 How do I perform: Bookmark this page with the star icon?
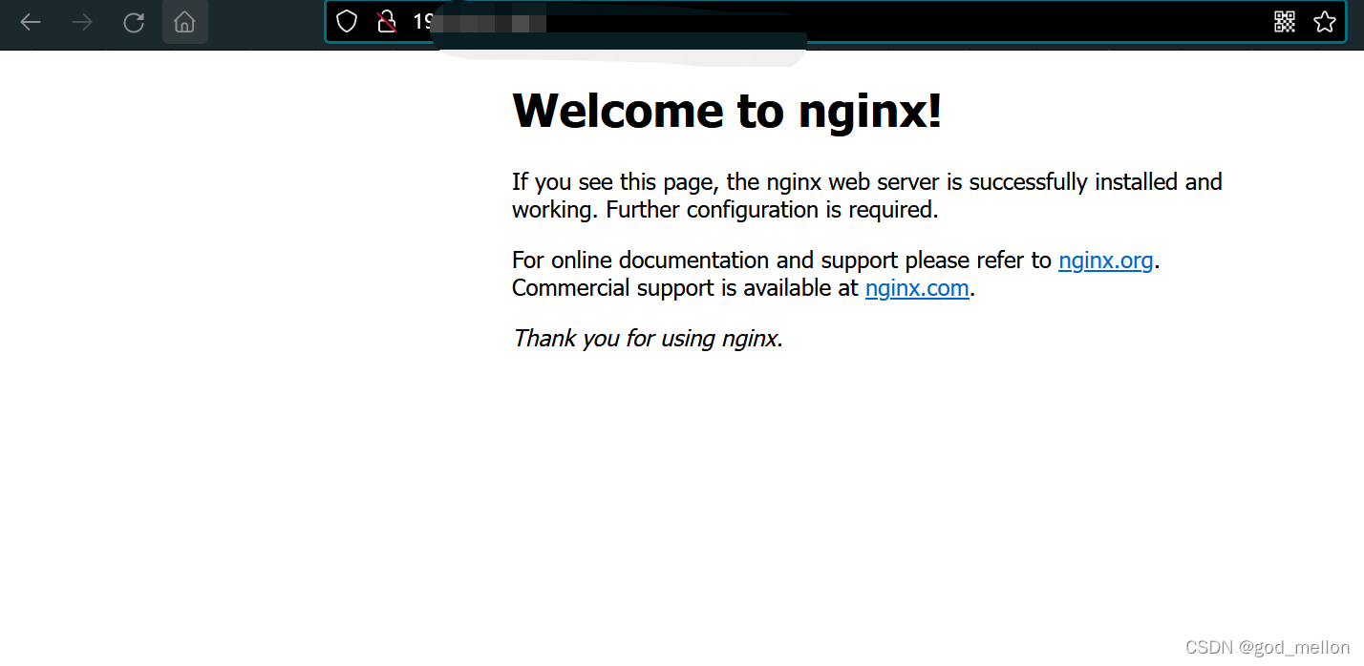(1325, 22)
